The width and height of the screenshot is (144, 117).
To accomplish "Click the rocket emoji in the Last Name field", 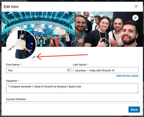I will pos(113,70).
